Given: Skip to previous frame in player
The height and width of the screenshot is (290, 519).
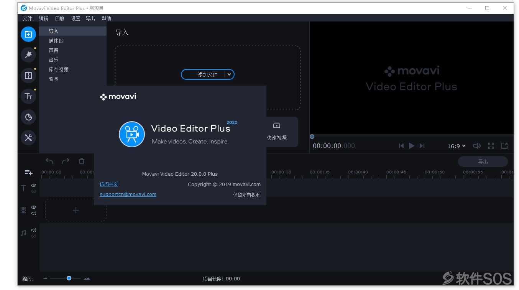Looking at the screenshot, I should (401, 146).
